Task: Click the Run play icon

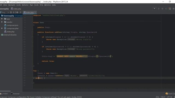Action: click(159, 9)
